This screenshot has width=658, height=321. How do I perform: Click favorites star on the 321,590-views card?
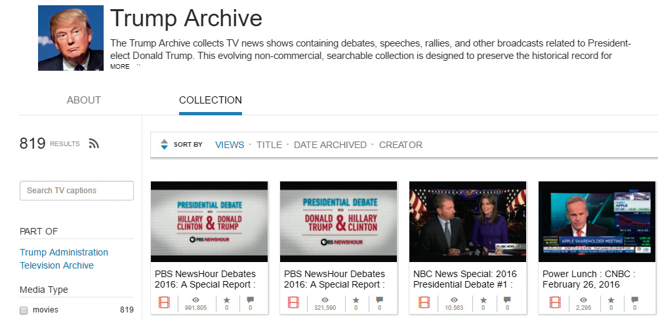pyautogui.click(x=356, y=299)
